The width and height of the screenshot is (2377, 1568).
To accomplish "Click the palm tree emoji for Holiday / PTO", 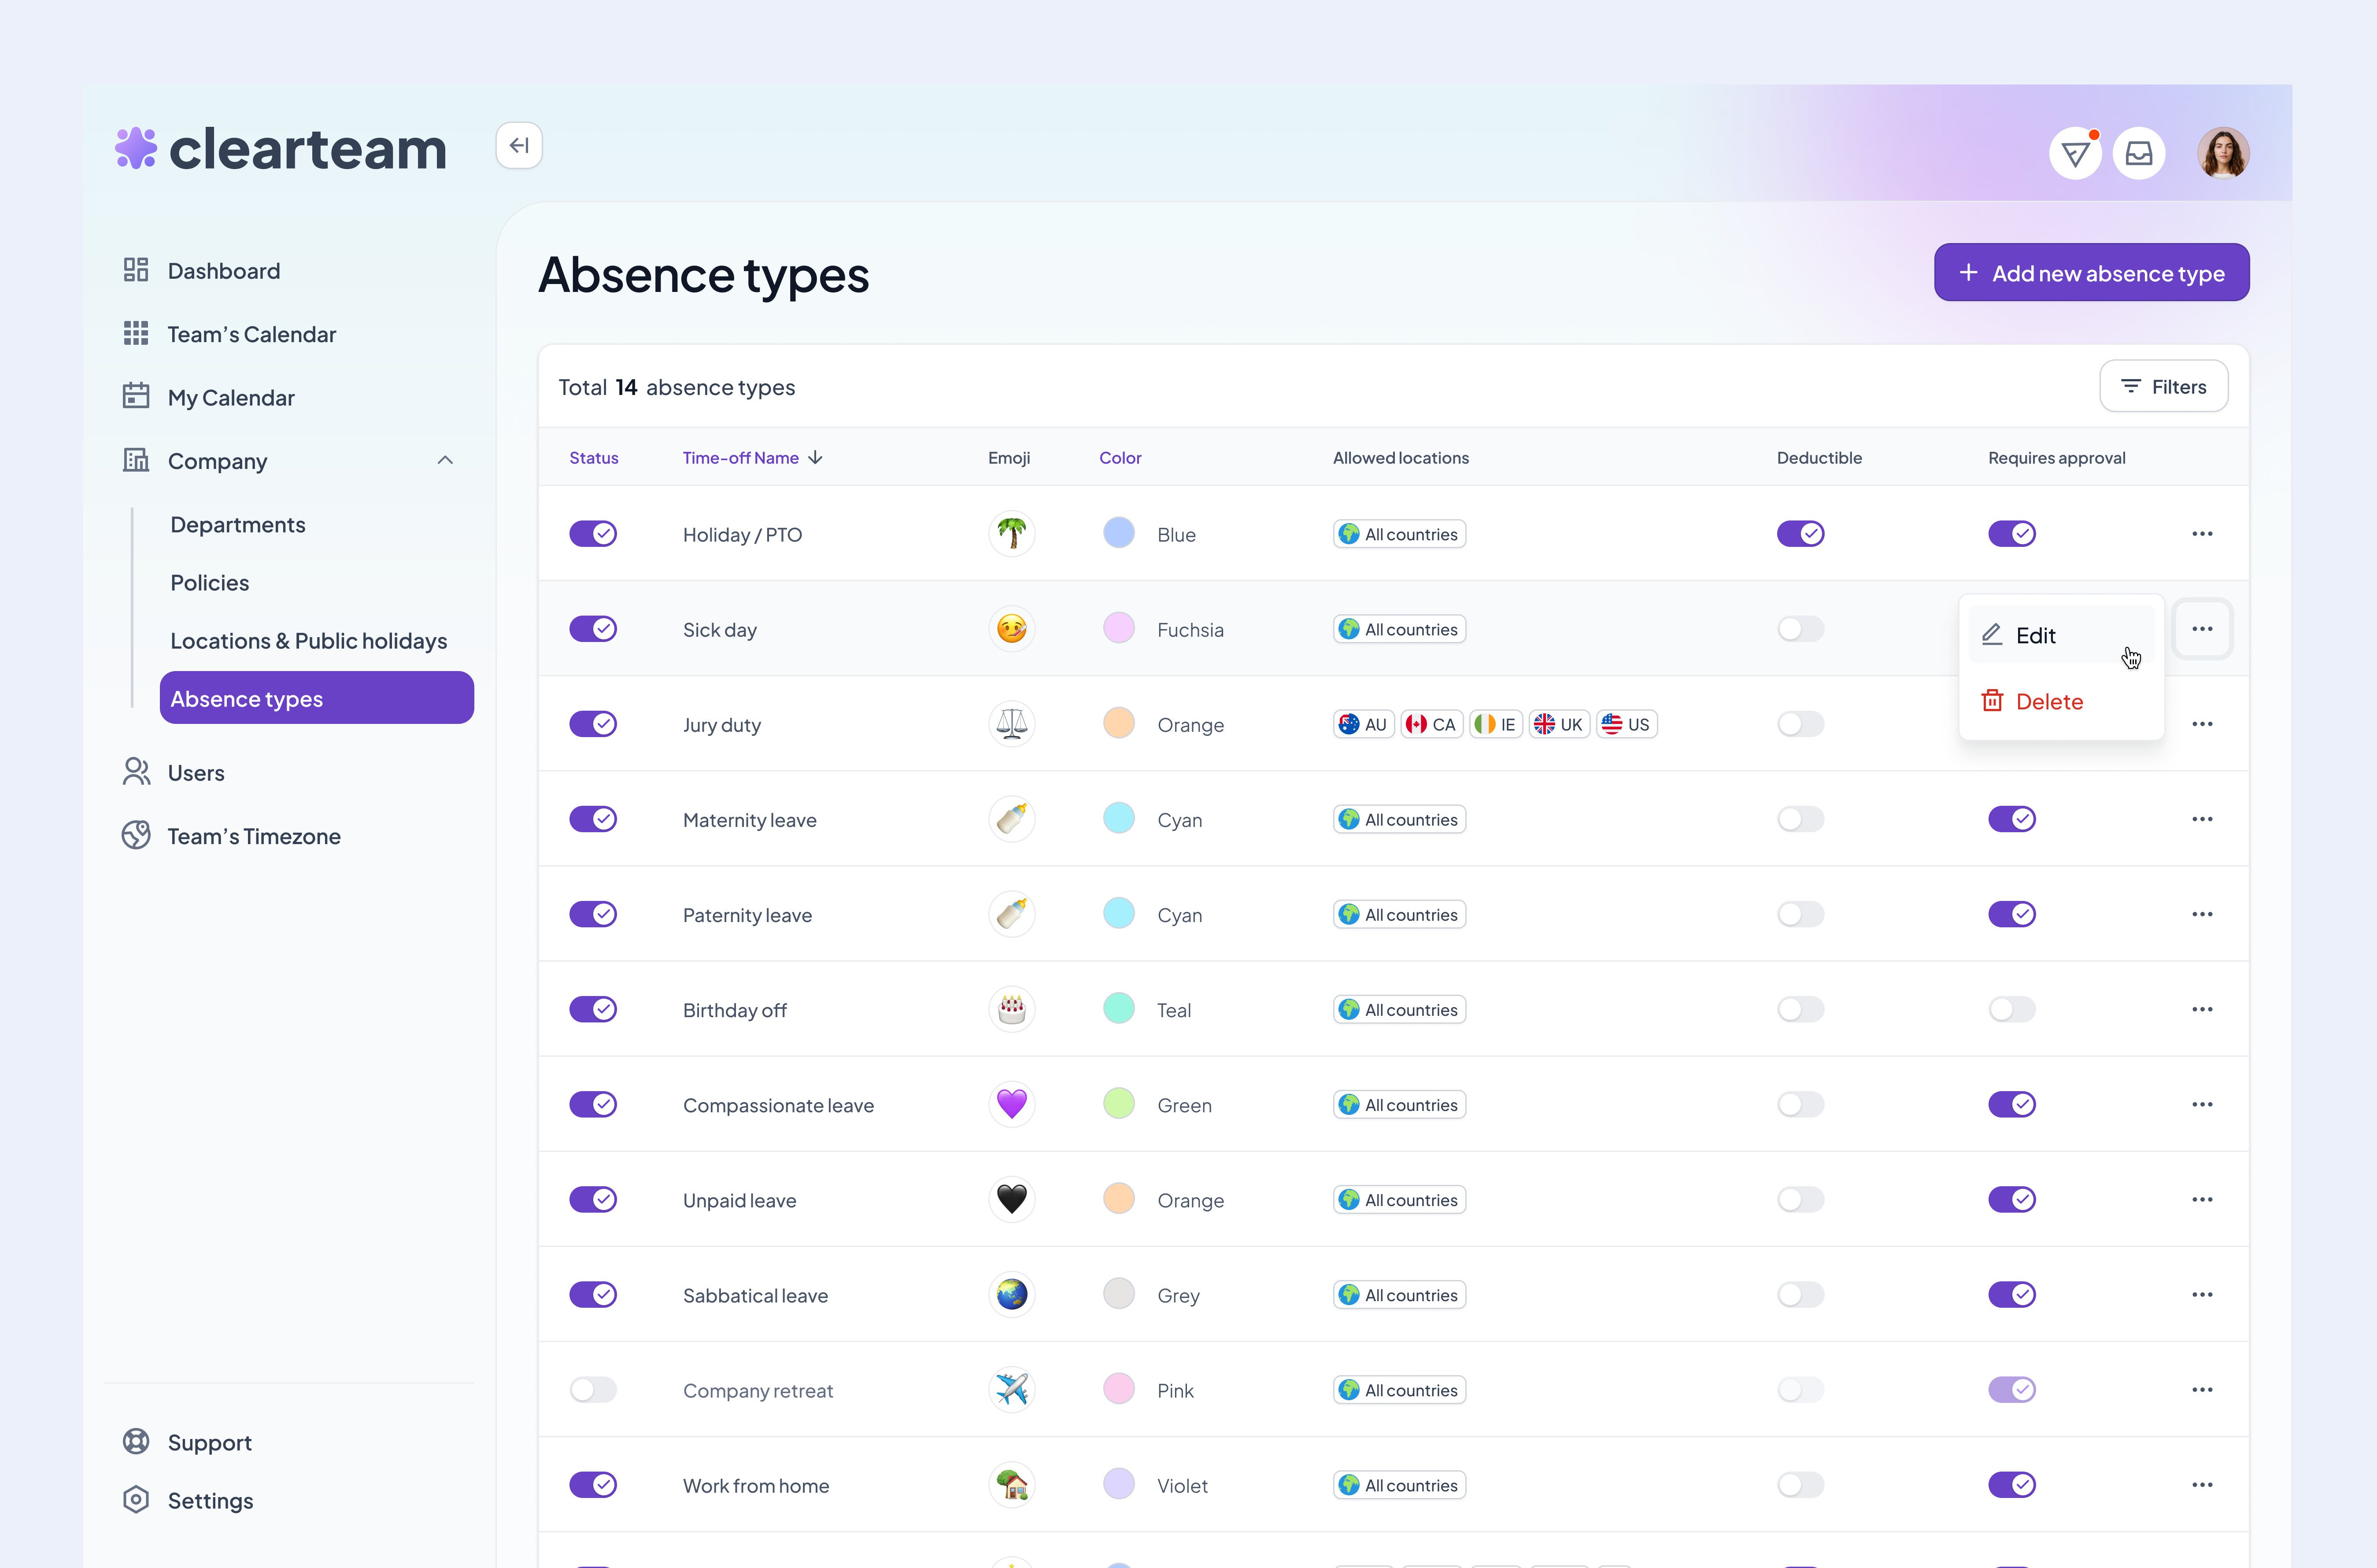I will (1012, 533).
